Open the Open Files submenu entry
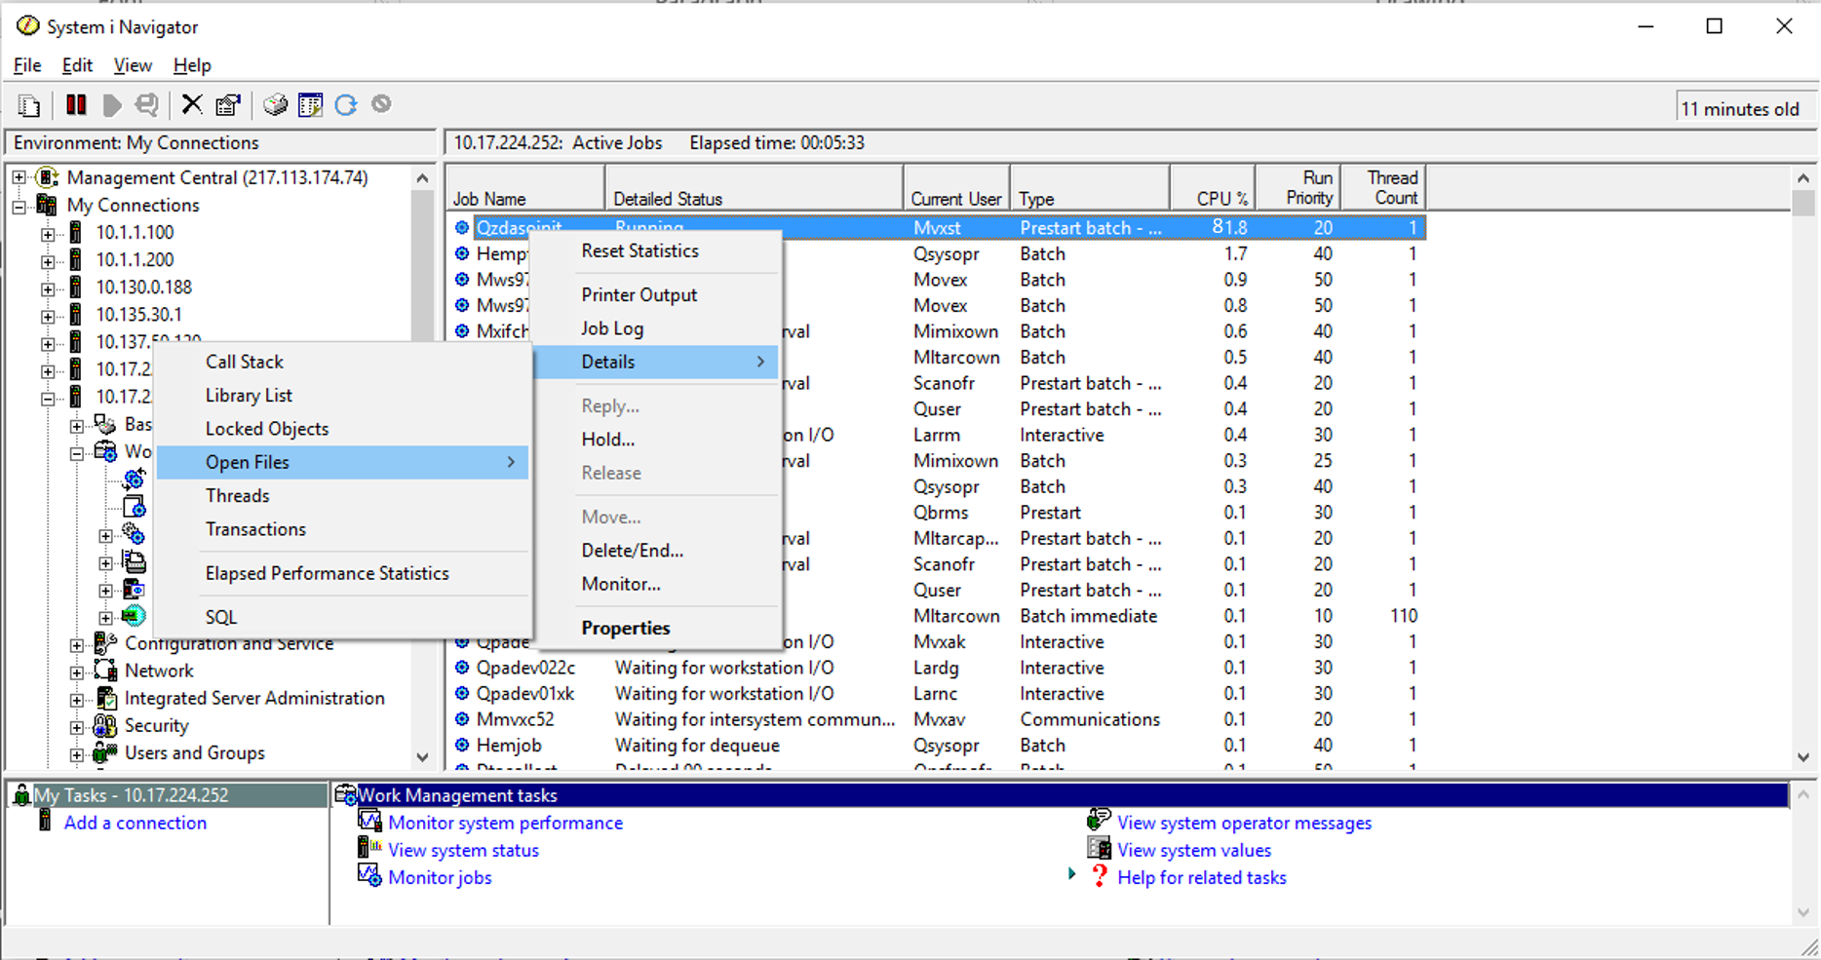1821x960 pixels. point(342,462)
